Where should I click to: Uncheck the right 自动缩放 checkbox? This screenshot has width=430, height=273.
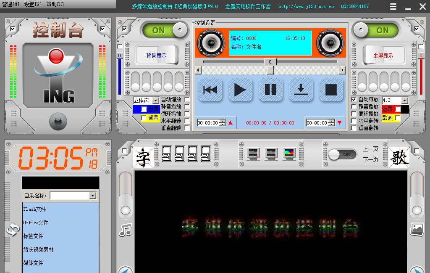(x=354, y=100)
